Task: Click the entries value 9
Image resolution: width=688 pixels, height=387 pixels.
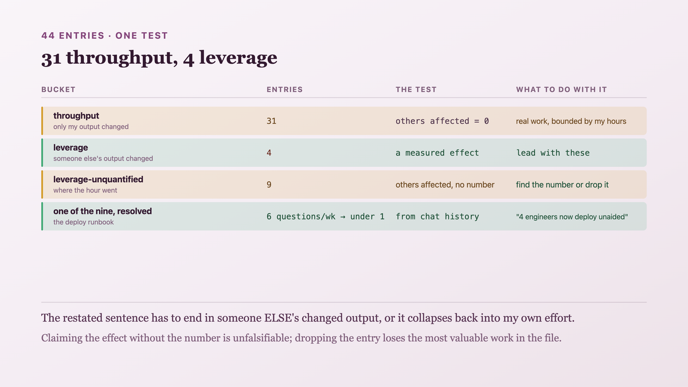Action: point(269,185)
